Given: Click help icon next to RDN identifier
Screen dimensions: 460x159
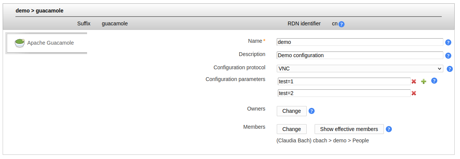Looking at the screenshot, I should [x=341, y=24].
